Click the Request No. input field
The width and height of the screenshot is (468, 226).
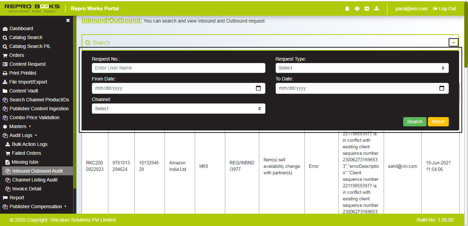[178, 68]
